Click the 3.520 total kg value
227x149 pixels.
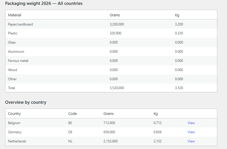click(179, 88)
